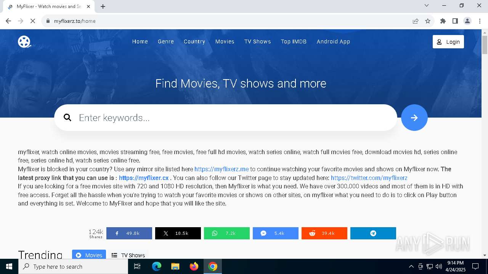Go back to previous page
Screen dimensions: 488x274
click(x=8, y=21)
